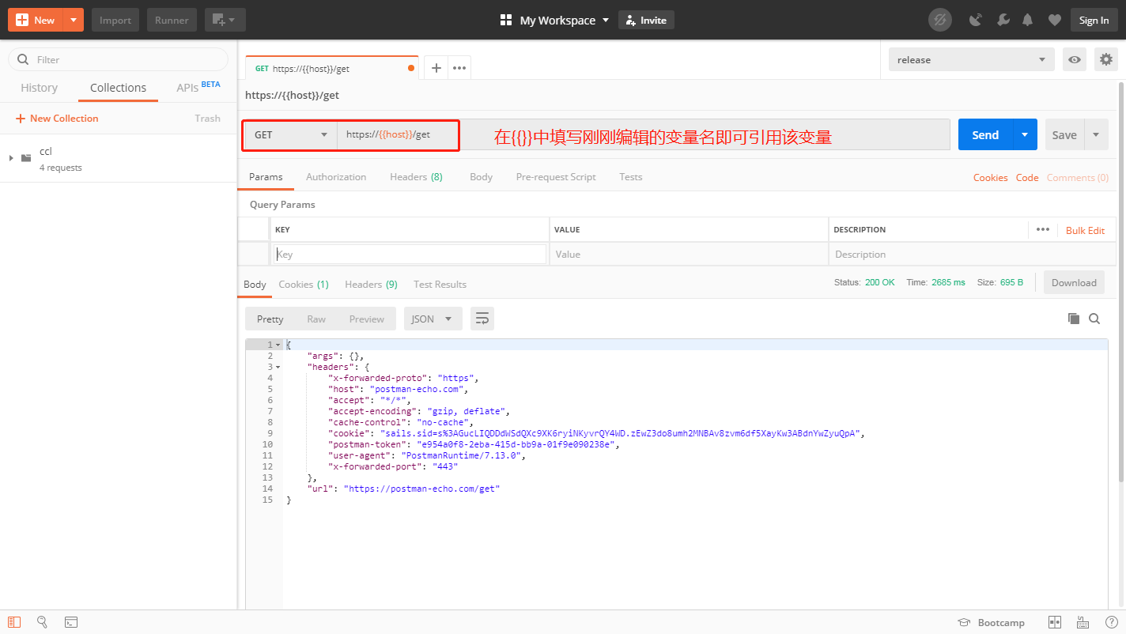
Task: Send the request
Action: click(985, 135)
